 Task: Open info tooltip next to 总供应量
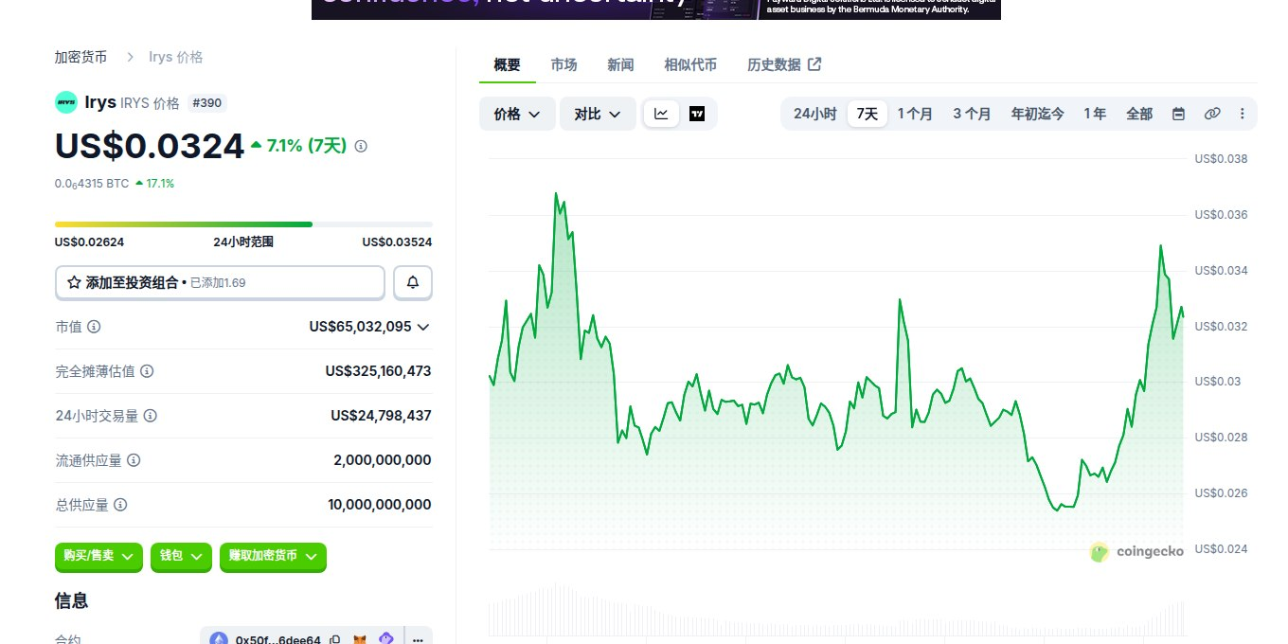click(x=120, y=505)
